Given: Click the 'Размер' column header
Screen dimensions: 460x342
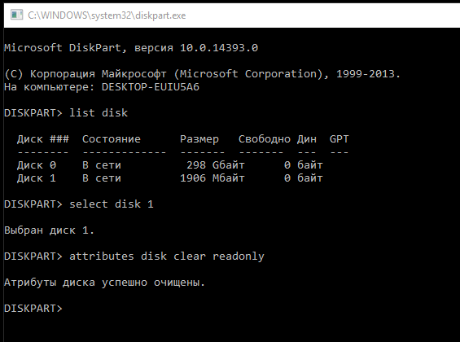Looking at the screenshot, I should pos(199,139).
